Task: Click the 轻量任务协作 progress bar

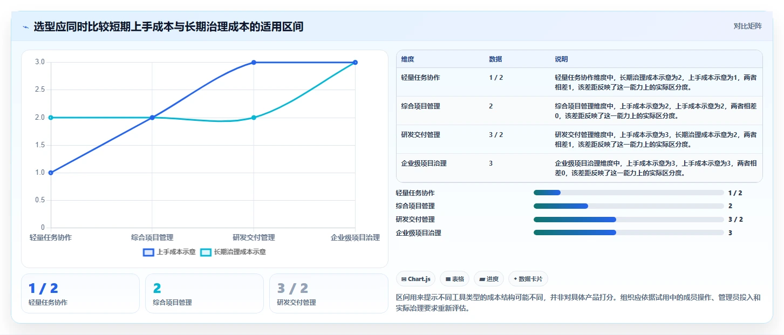Action: (x=629, y=193)
